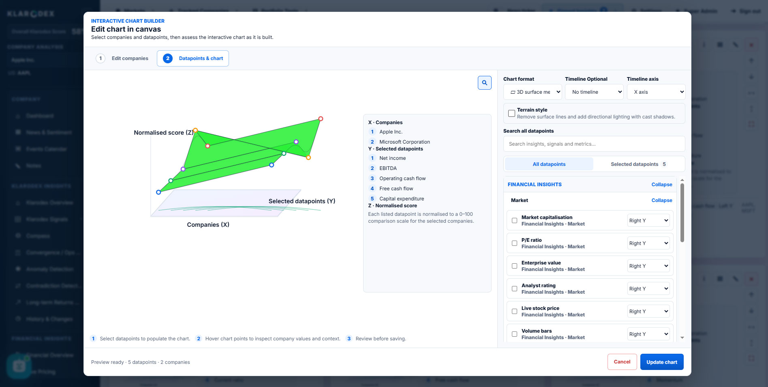Open axis dropdown for Market capitalisation
Screen dimensions: 768x387
pos(648,221)
